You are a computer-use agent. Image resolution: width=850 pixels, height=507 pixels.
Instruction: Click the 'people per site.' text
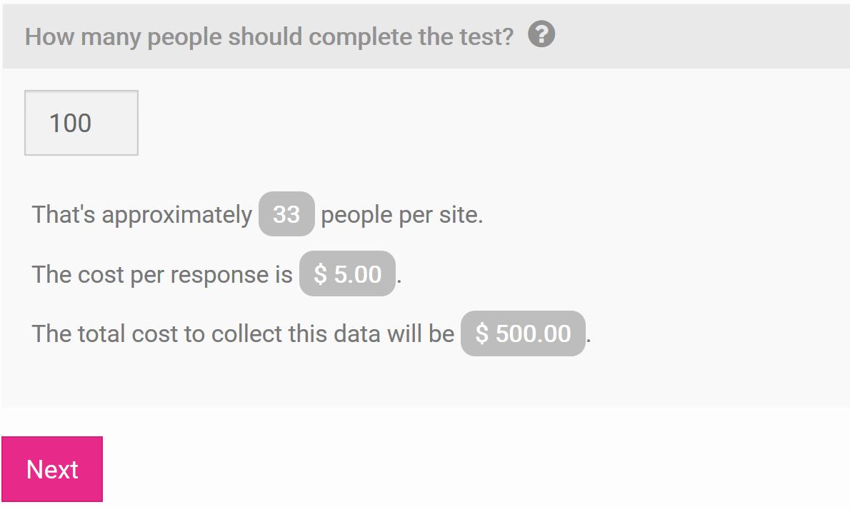401,215
